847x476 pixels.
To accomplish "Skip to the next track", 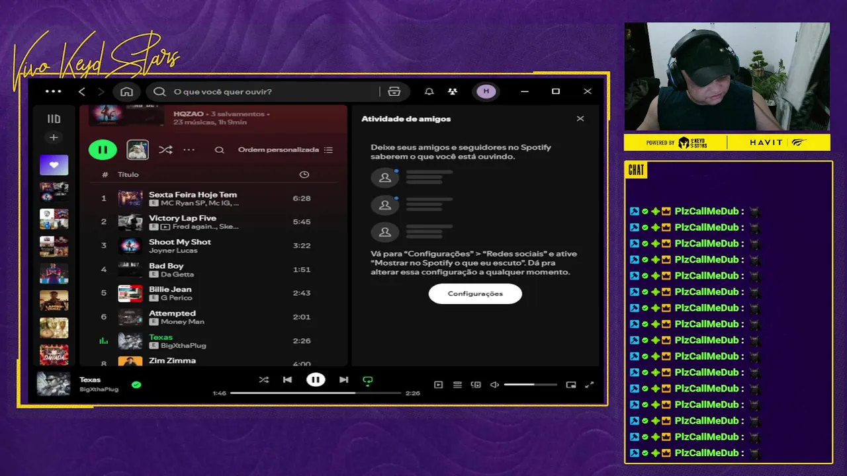I will [343, 379].
